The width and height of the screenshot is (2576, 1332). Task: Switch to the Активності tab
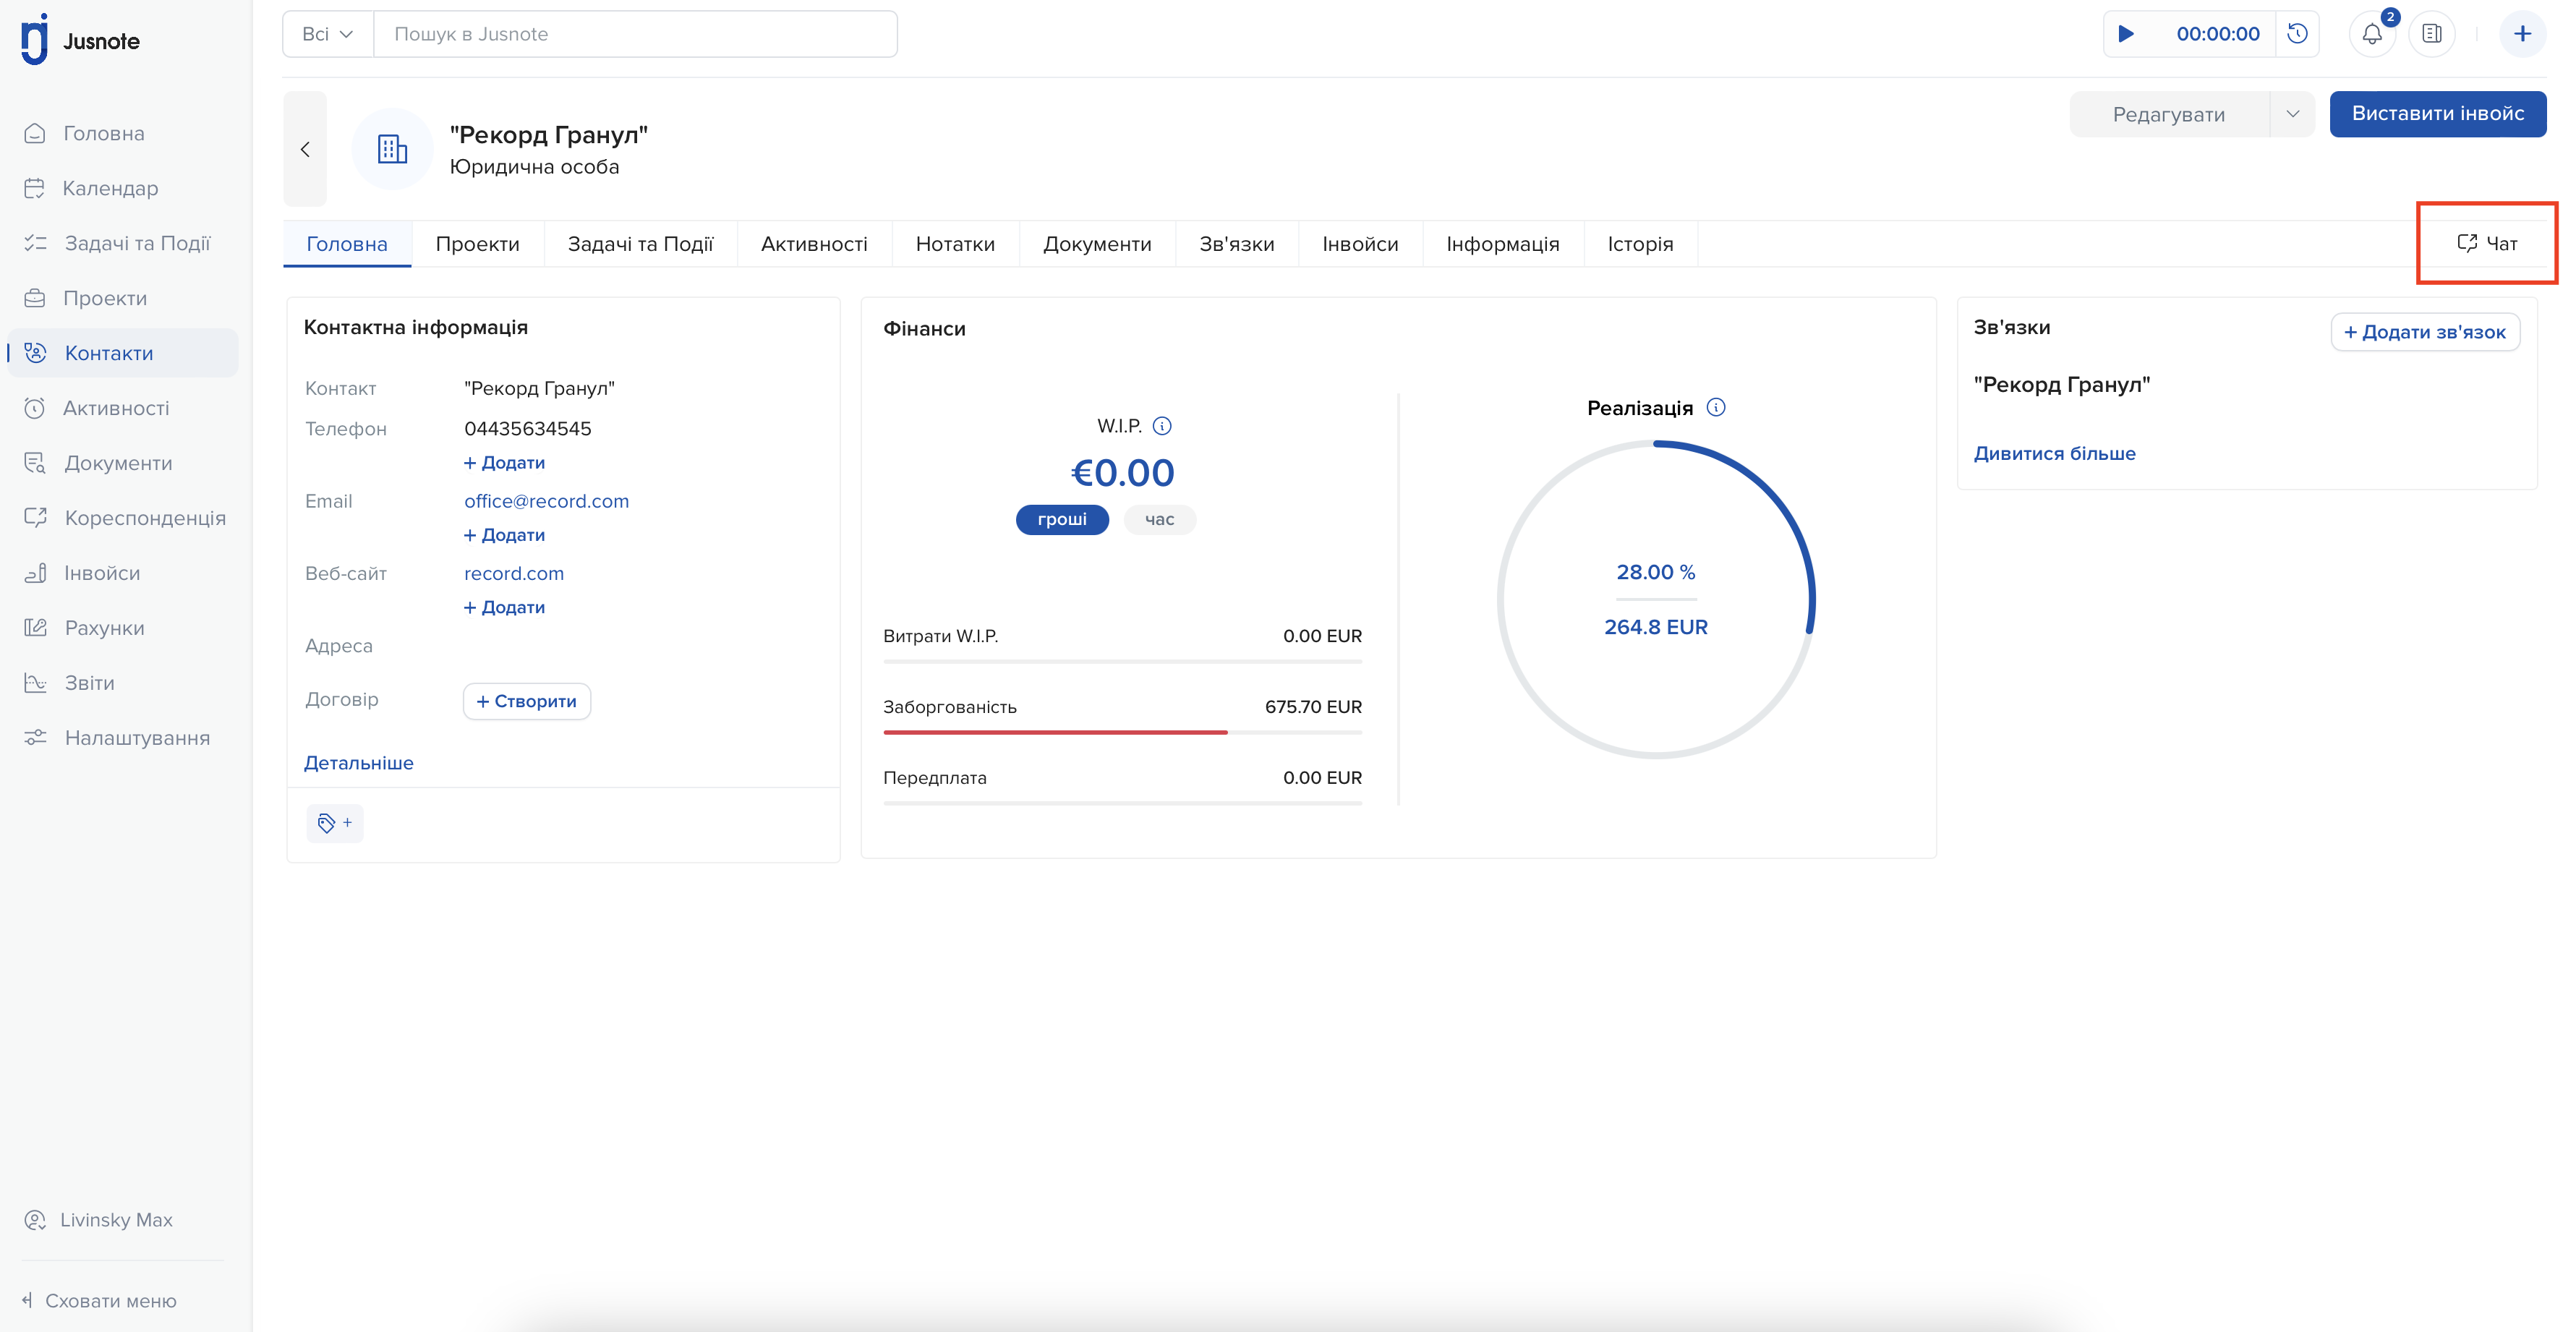click(x=814, y=244)
